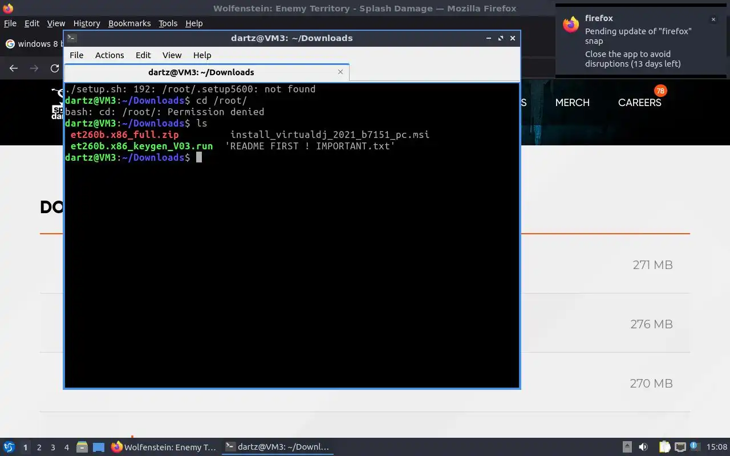This screenshot has height=456, width=730.
Task: Click the Firefox icon in the notification
Action: [x=571, y=25]
